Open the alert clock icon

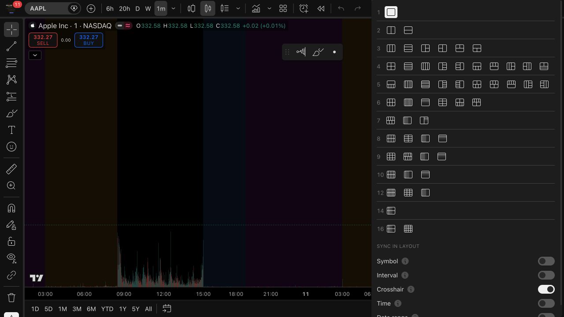[x=304, y=8]
